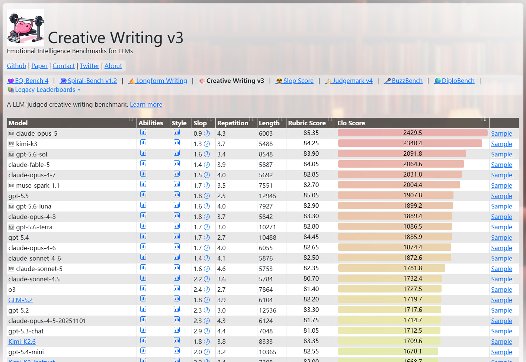Screen dimensions: 526x362
Task: Open Abilities chart icon for claude-sonnet-4-6
Action: 143,257
